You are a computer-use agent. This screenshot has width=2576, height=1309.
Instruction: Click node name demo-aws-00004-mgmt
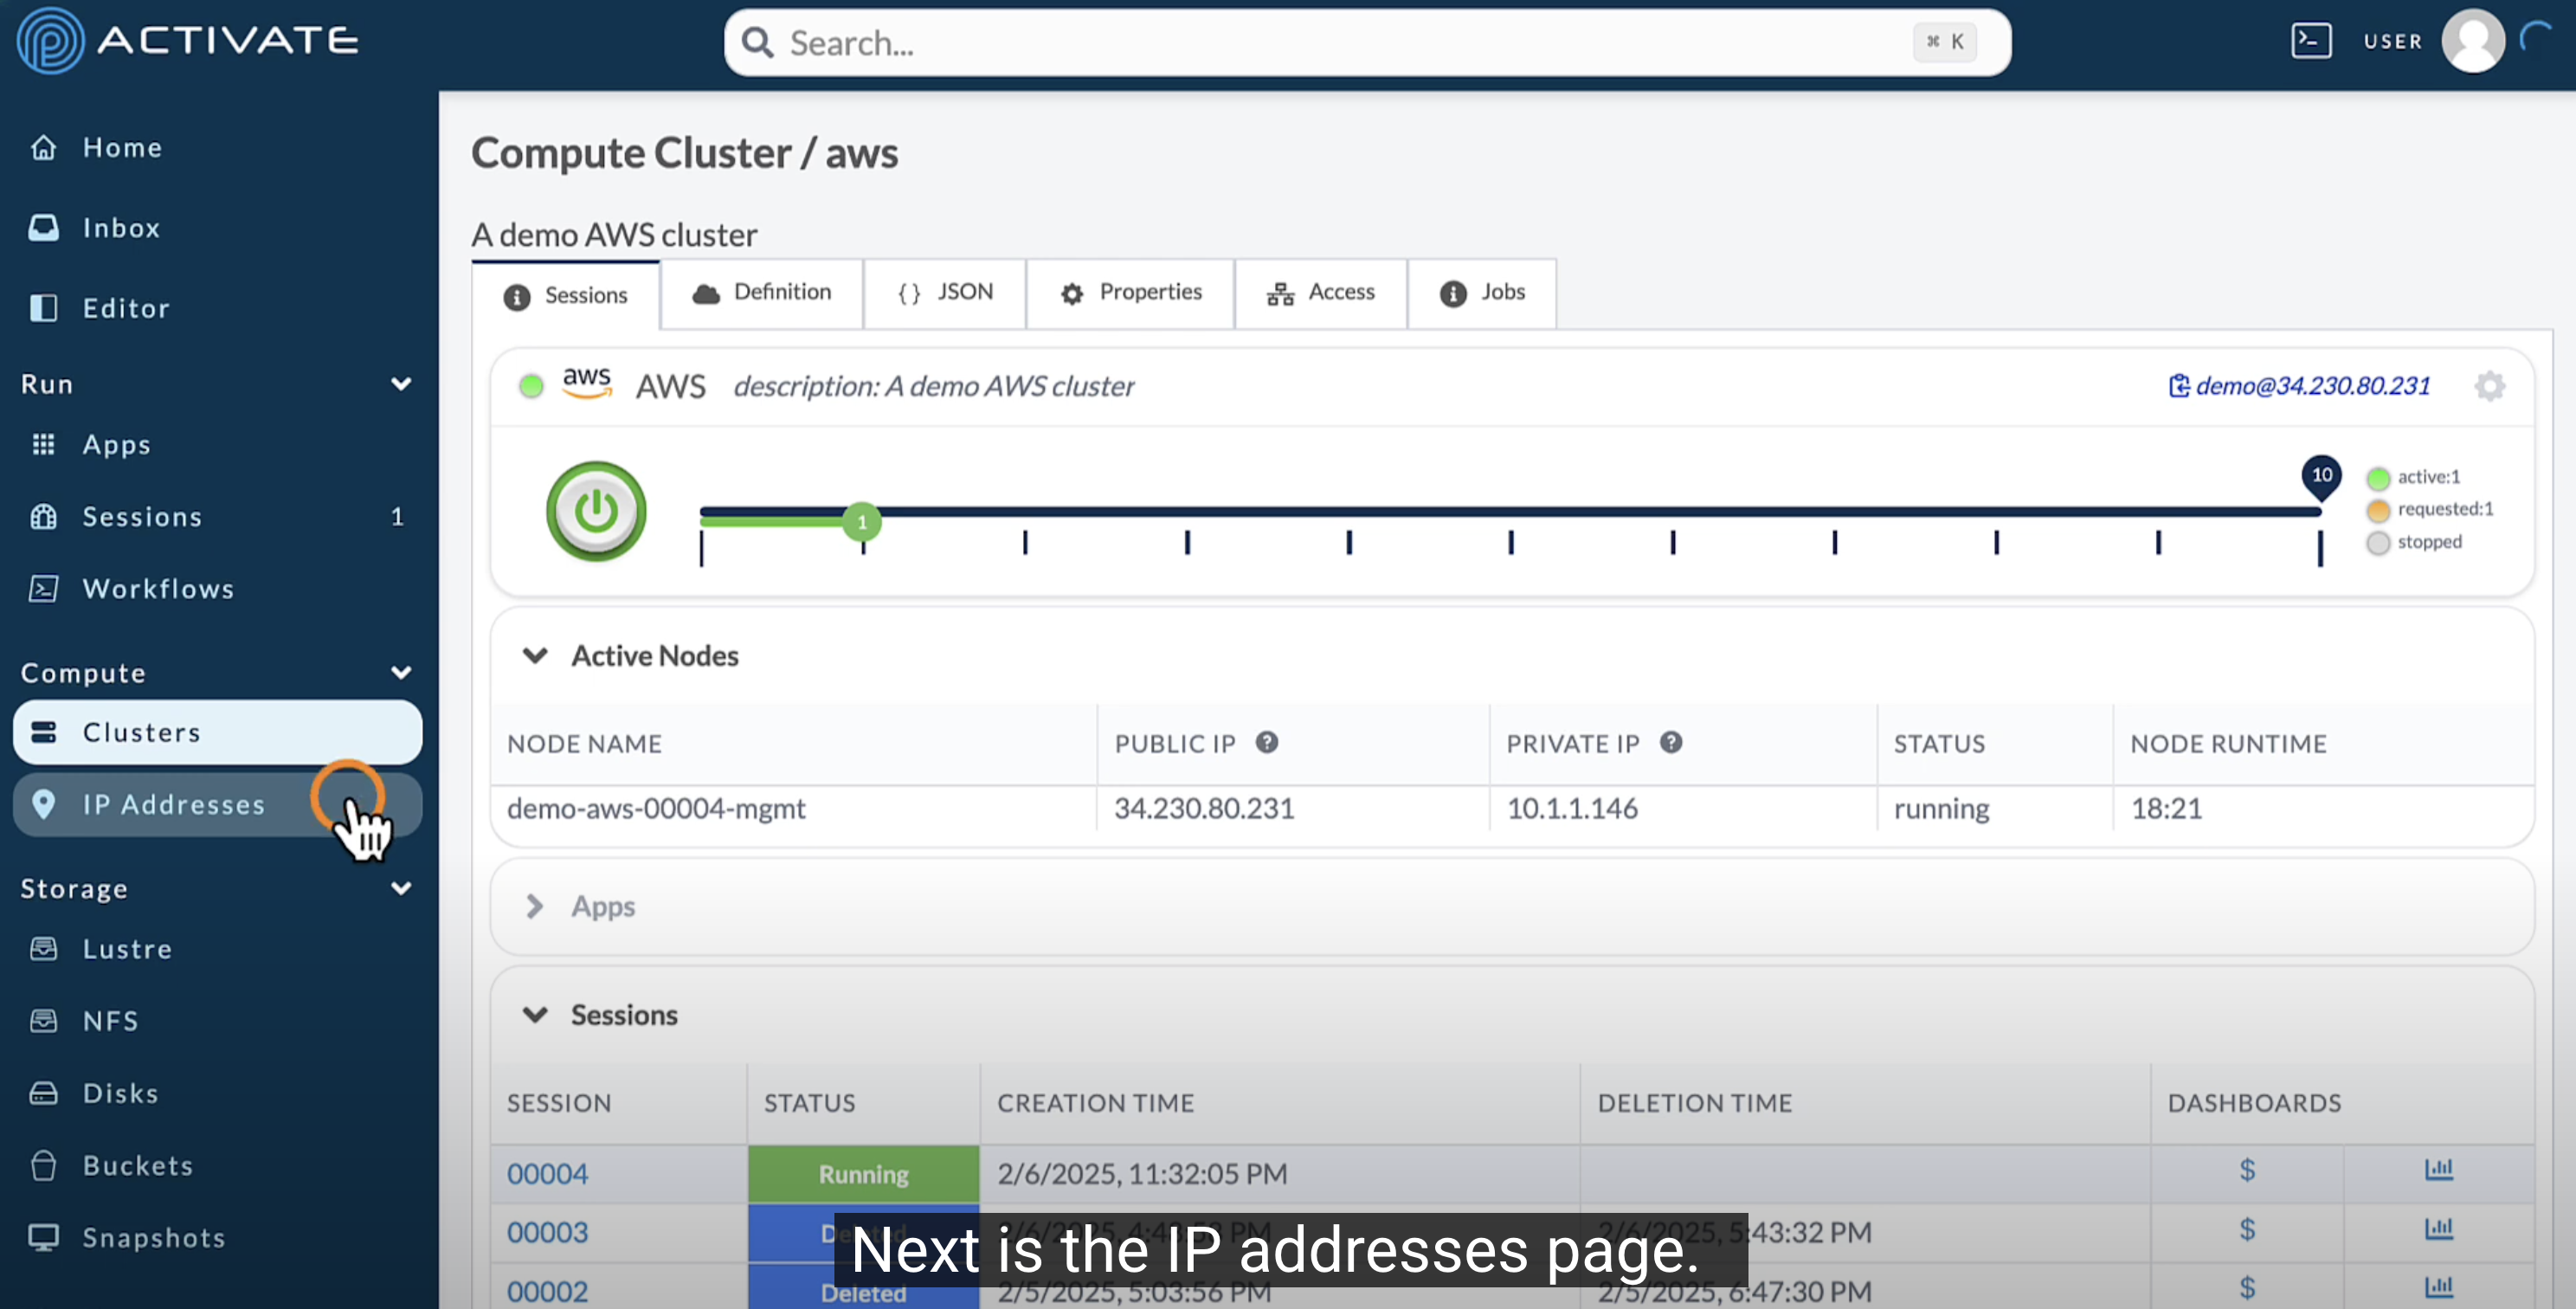[x=656, y=809]
